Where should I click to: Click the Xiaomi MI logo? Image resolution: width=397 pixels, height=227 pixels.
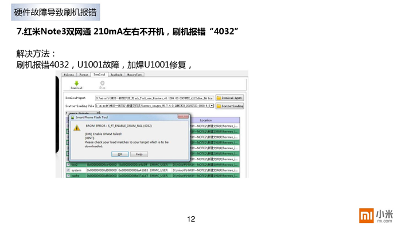tap(366, 216)
